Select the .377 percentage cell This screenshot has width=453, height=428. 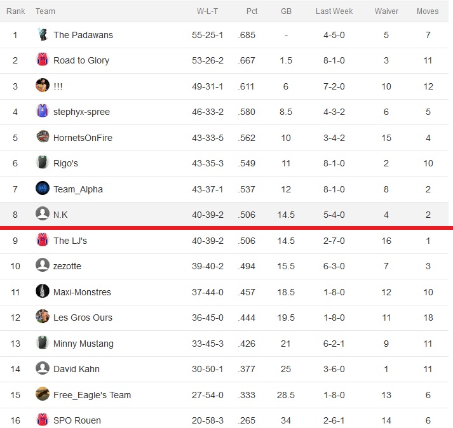247,369
